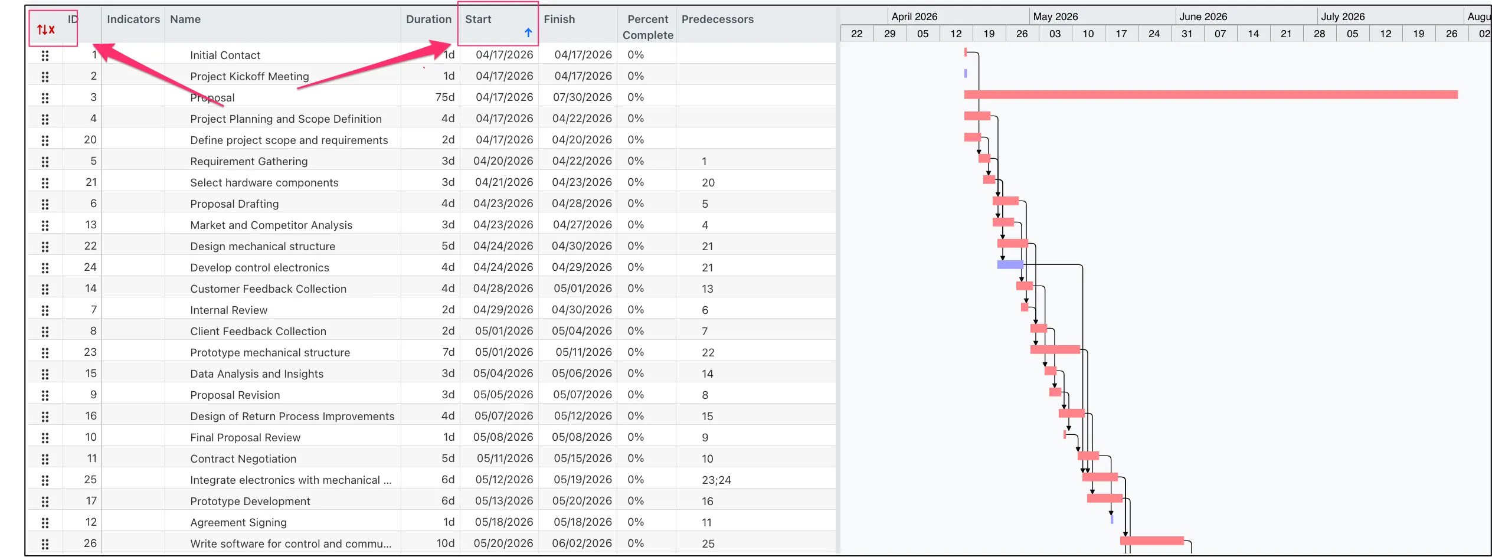Image resolution: width=1492 pixels, height=557 pixels.
Task: Click the Duration column header
Action: (x=428, y=19)
